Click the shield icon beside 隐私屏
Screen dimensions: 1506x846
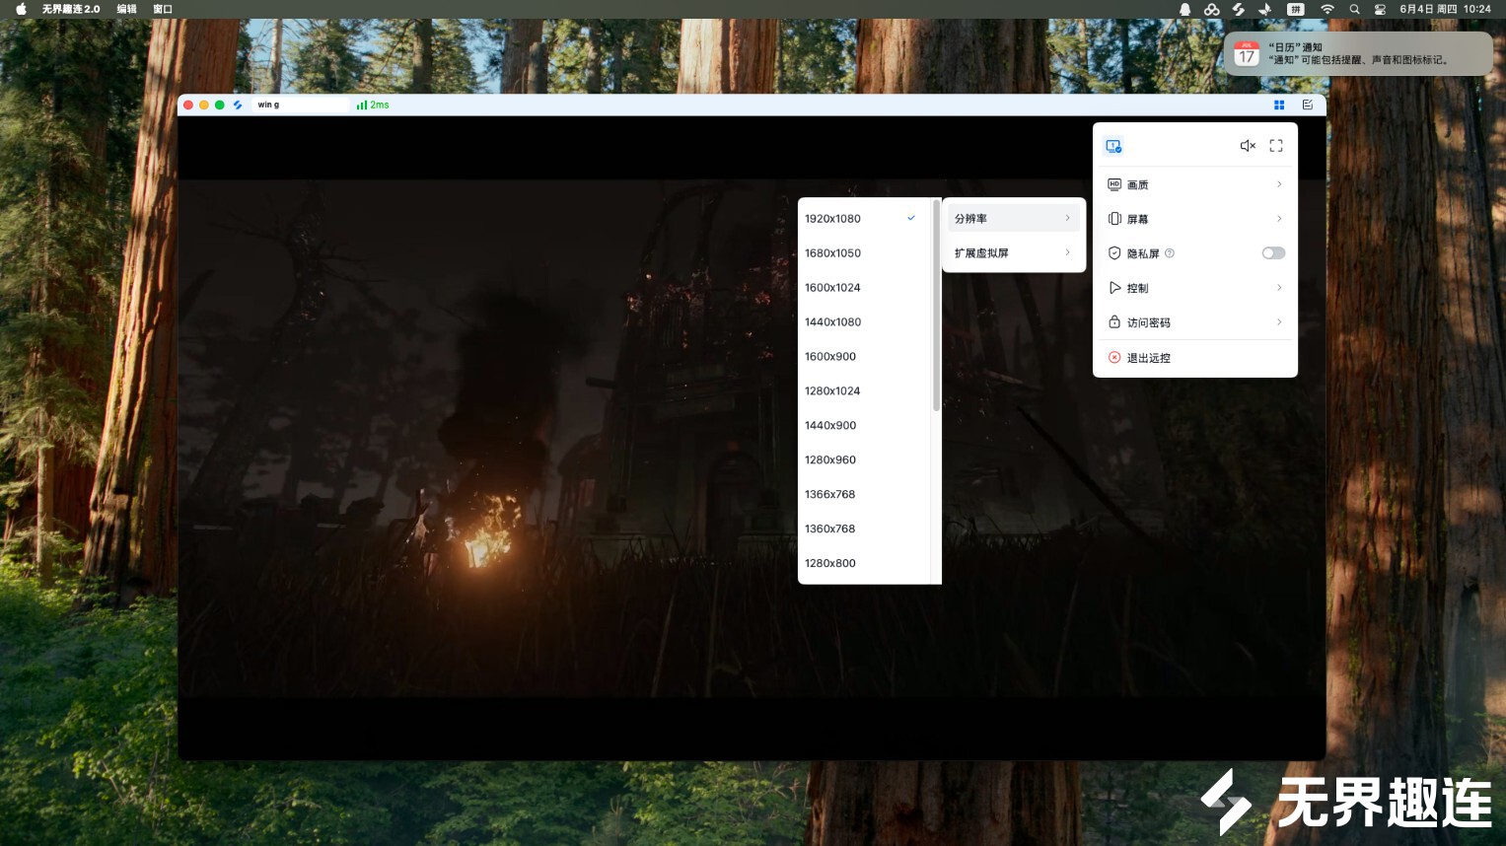tap(1114, 253)
